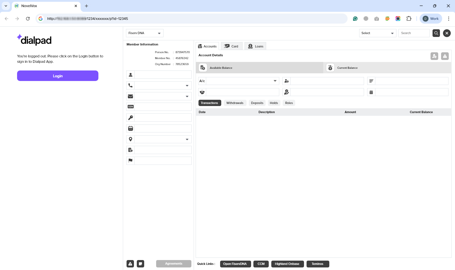The width and height of the screenshot is (455, 270).
Task: Click the Amount column header
Action: (350, 112)
